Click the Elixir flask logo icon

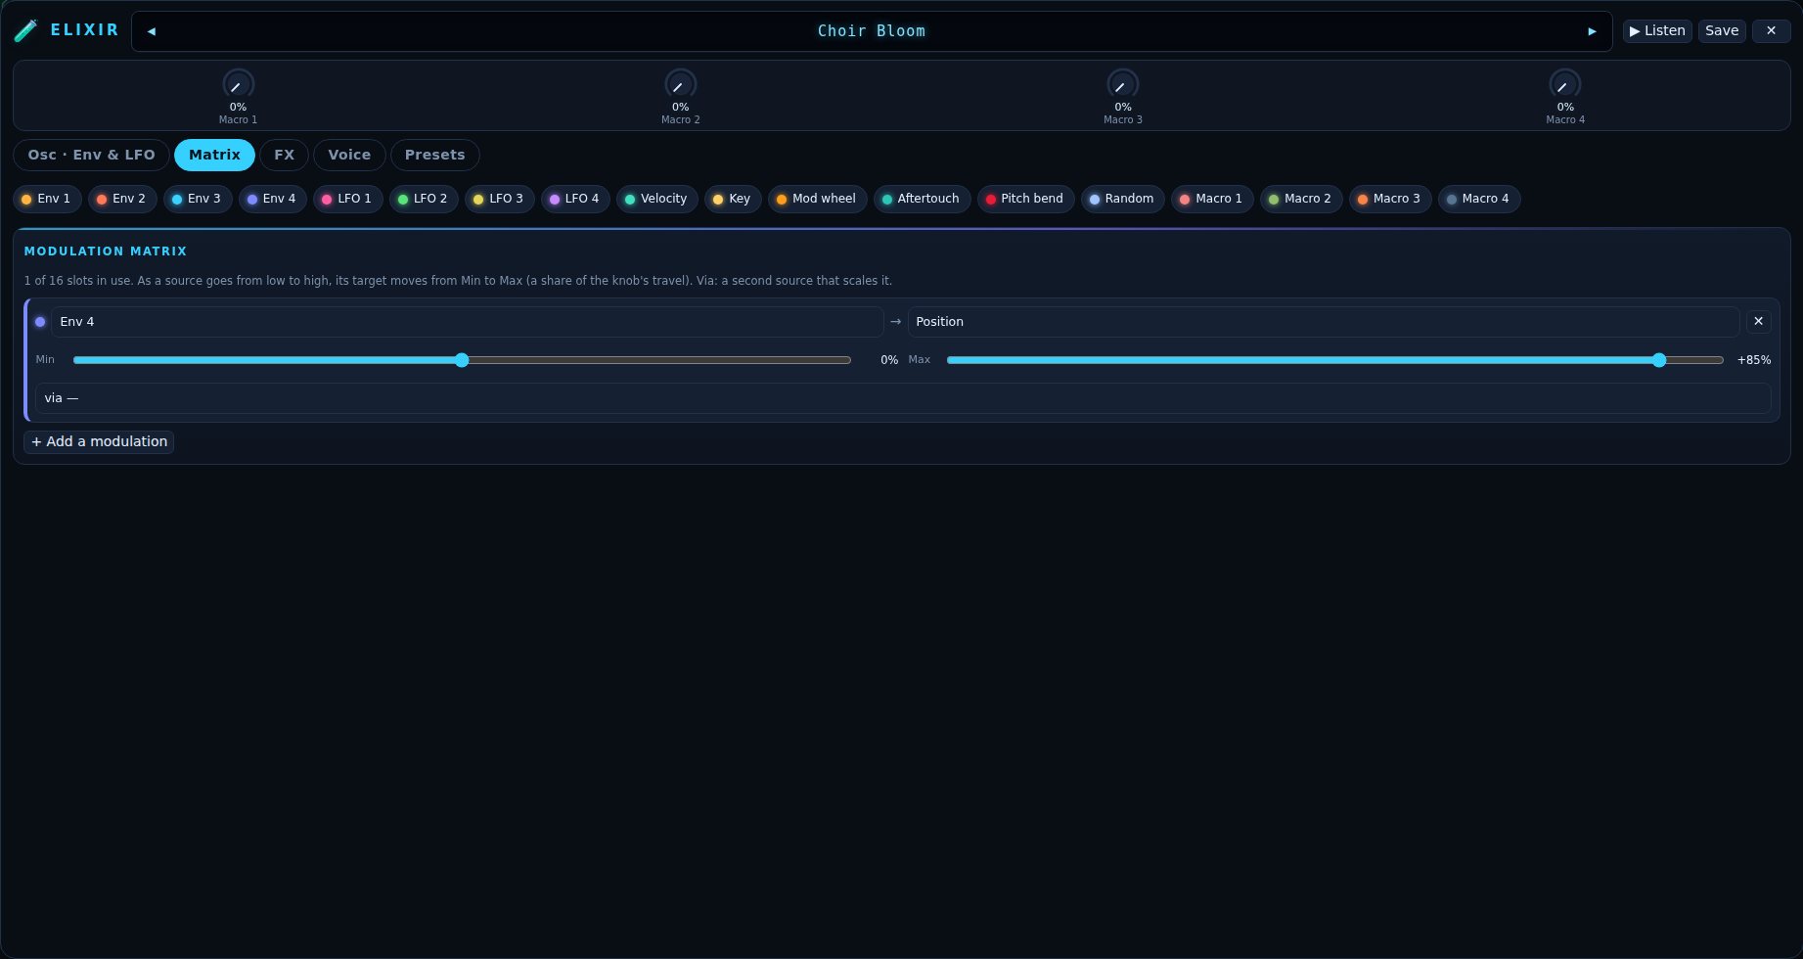pyautogui.click(x=25, y=31)
